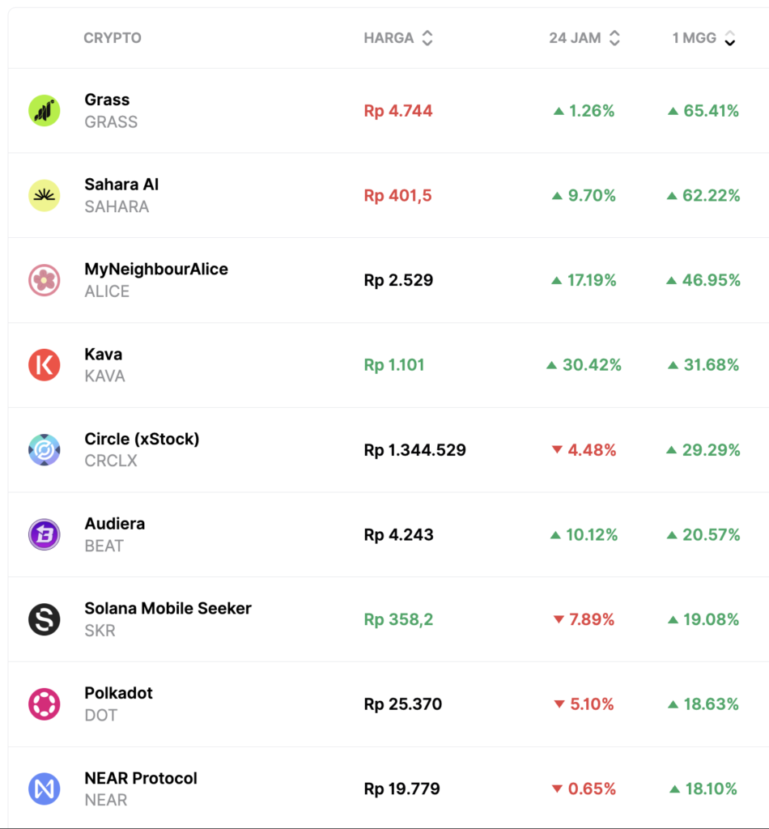Open the Kava coin name link
This screenshot has height=829, width=769.
coord(104,354)
